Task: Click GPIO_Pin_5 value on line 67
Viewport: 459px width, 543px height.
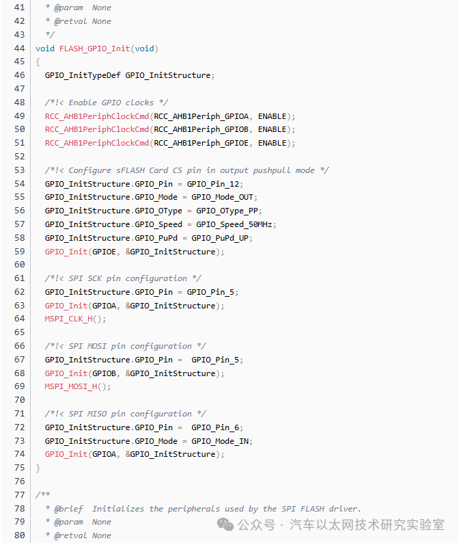Action: (215, 360)
